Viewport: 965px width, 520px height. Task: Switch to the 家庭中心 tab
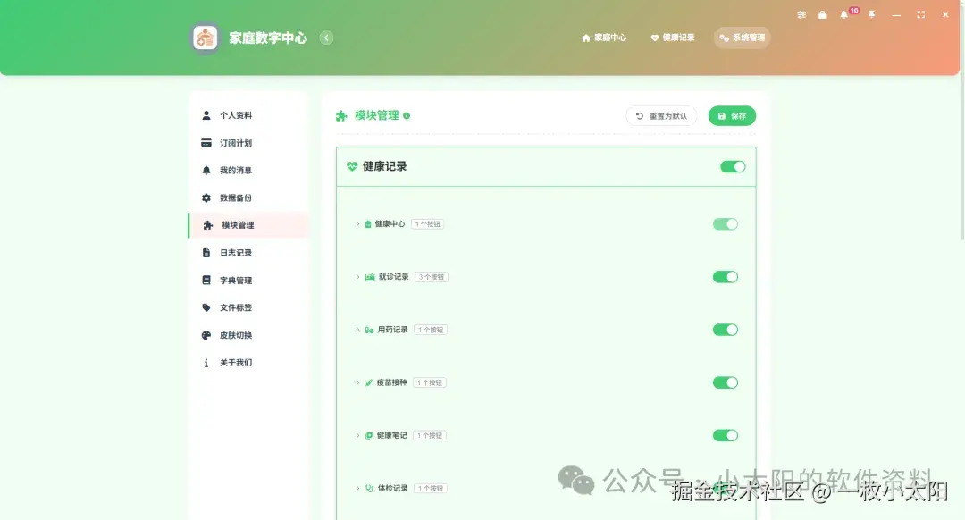click(604, 38)
